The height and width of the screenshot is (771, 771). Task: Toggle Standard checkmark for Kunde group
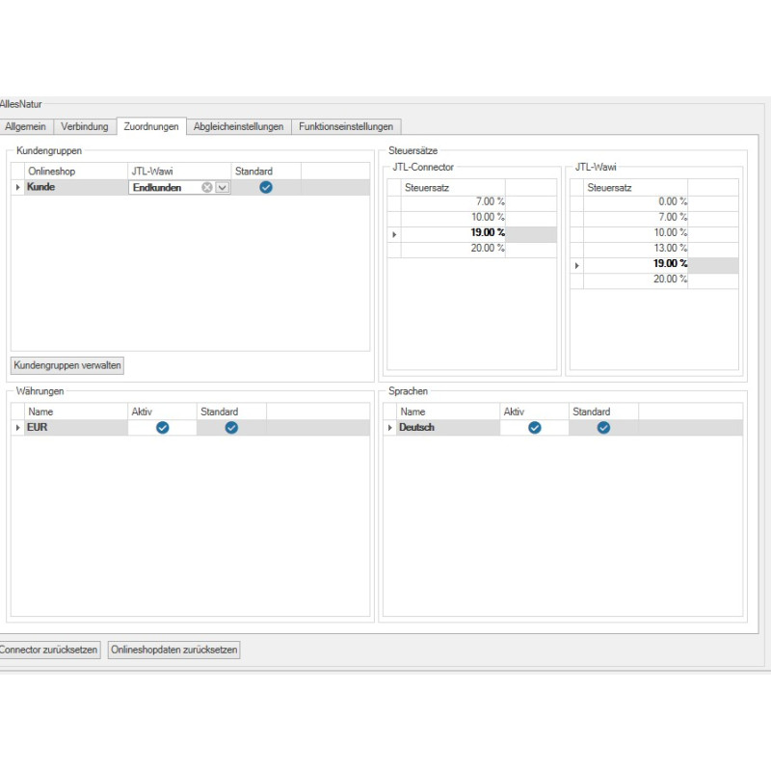pyautogui.click(x=266, y=188)
